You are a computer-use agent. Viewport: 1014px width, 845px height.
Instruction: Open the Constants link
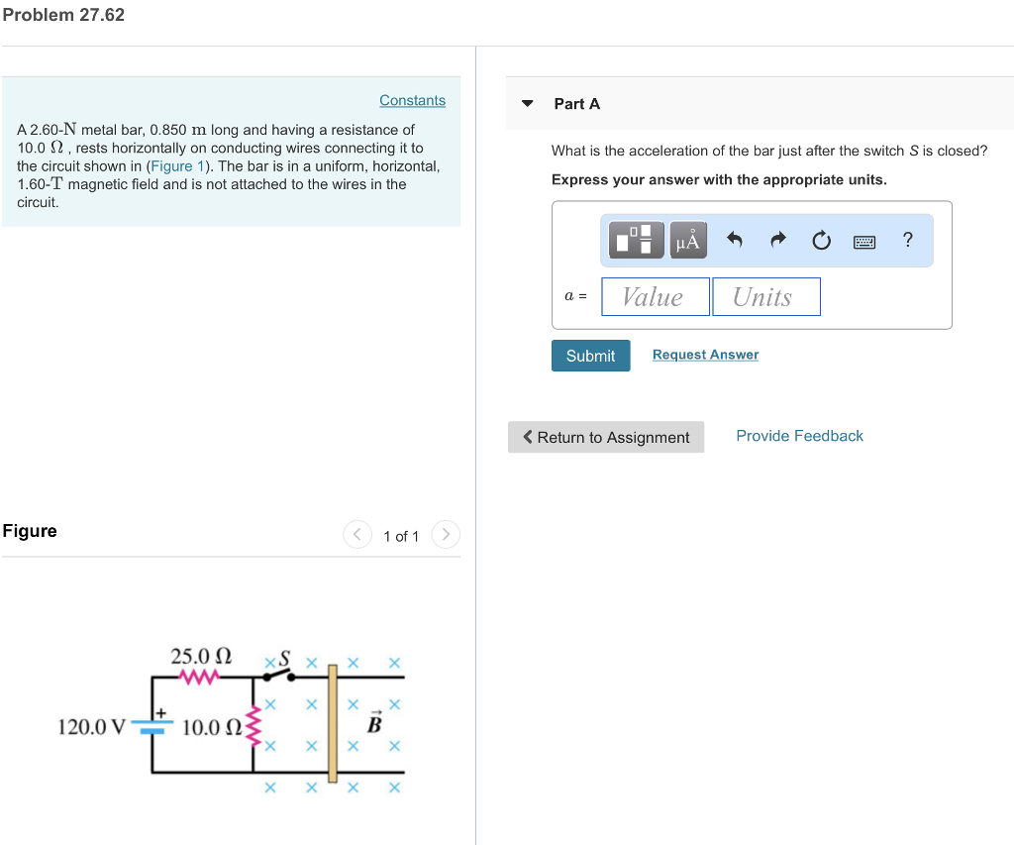pos(412,100)
